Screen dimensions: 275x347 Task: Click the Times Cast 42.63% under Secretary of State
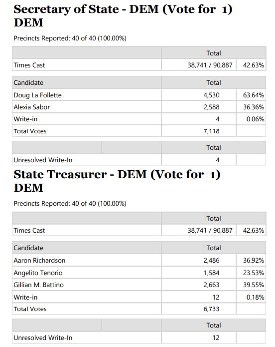(x=254, y=65)
